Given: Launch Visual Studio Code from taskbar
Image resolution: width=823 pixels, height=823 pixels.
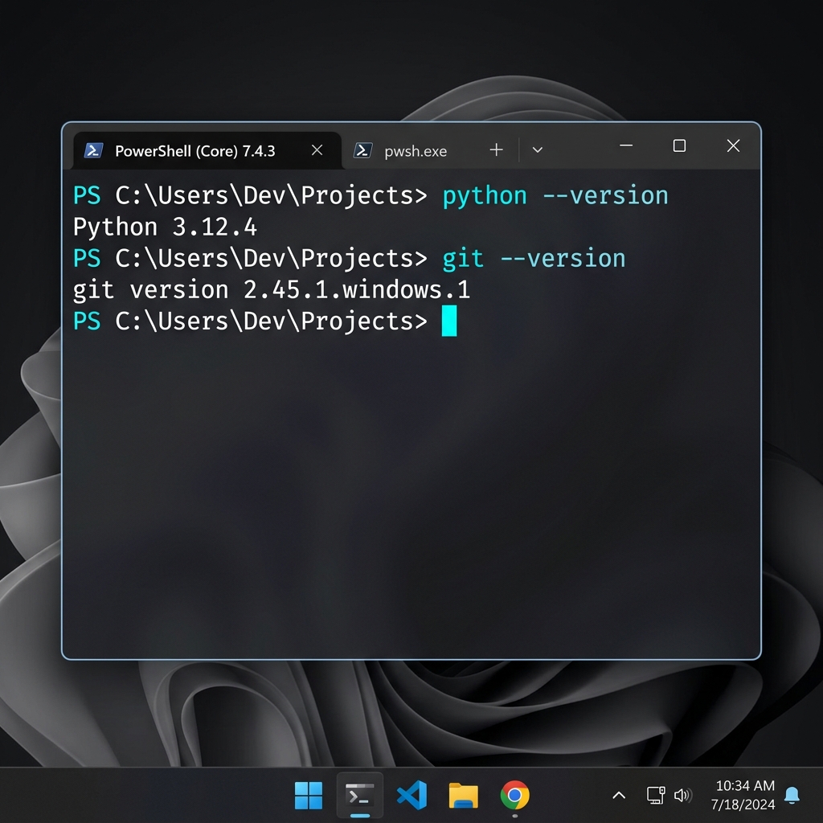Looking at the screenshot, I should pos(411,795).
